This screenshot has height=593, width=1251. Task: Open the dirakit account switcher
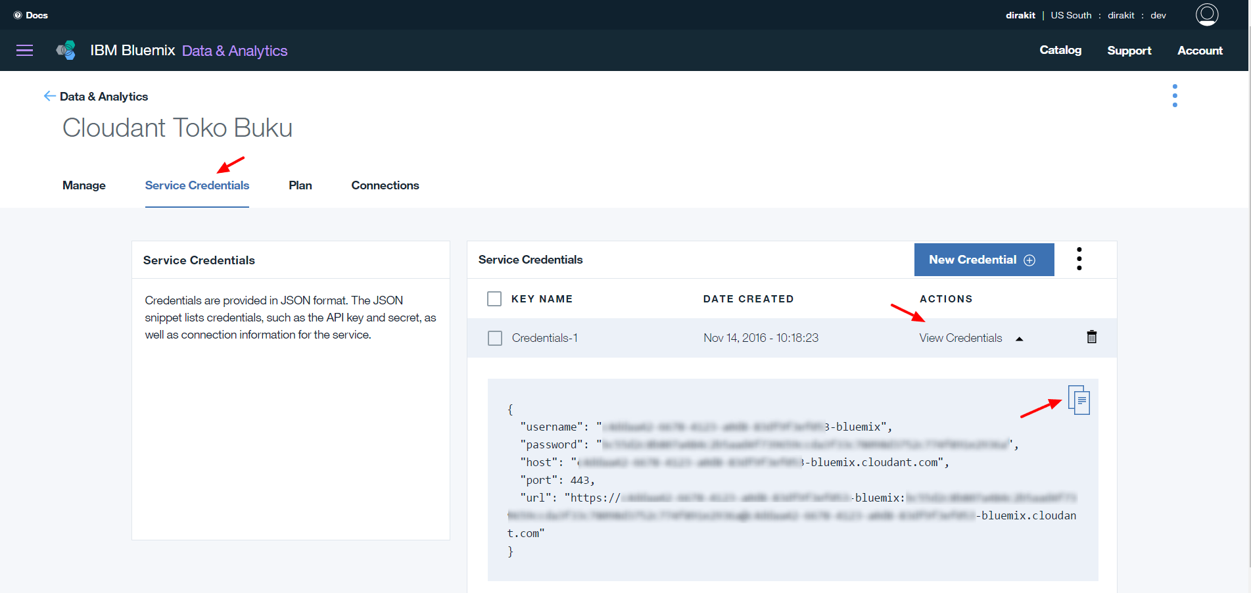coord(1020,15)
